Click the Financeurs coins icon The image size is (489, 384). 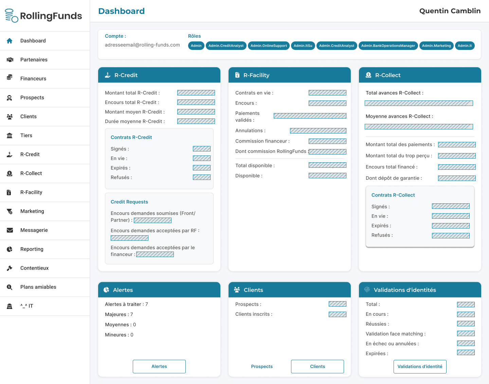10,77
